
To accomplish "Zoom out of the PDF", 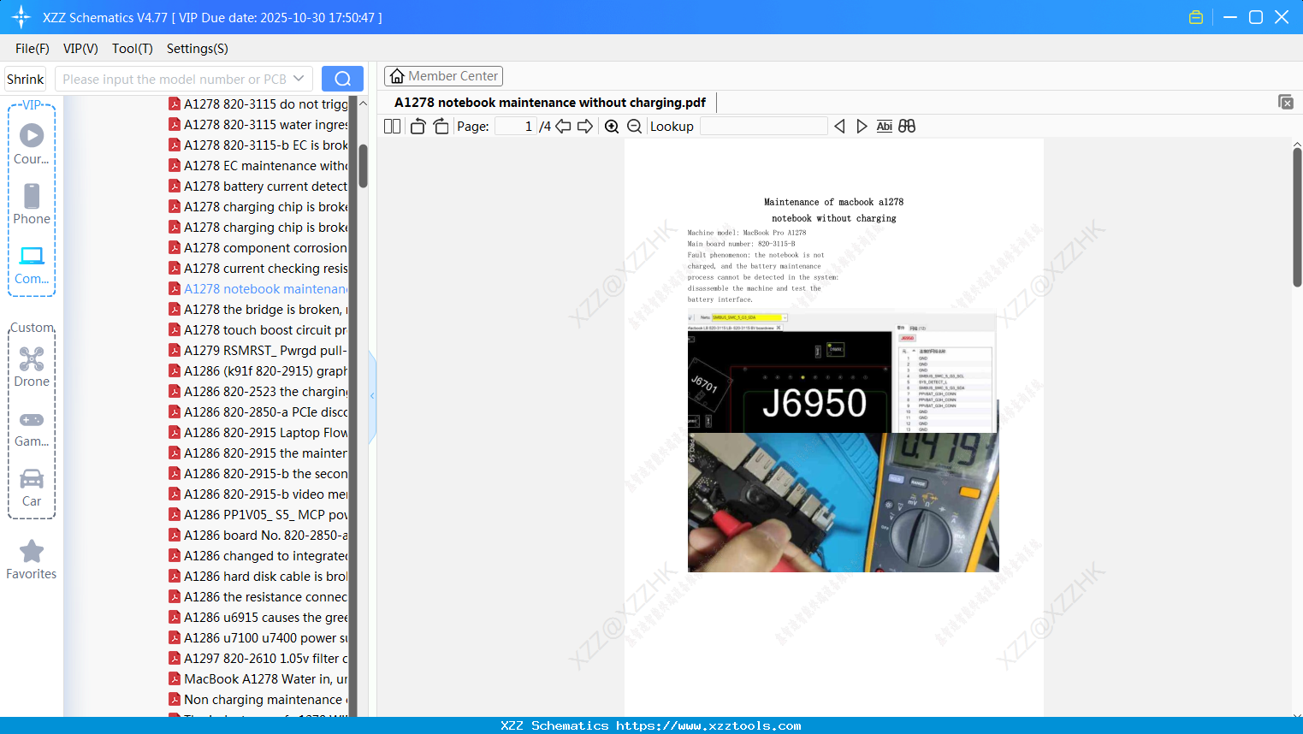I will (634, 127).
